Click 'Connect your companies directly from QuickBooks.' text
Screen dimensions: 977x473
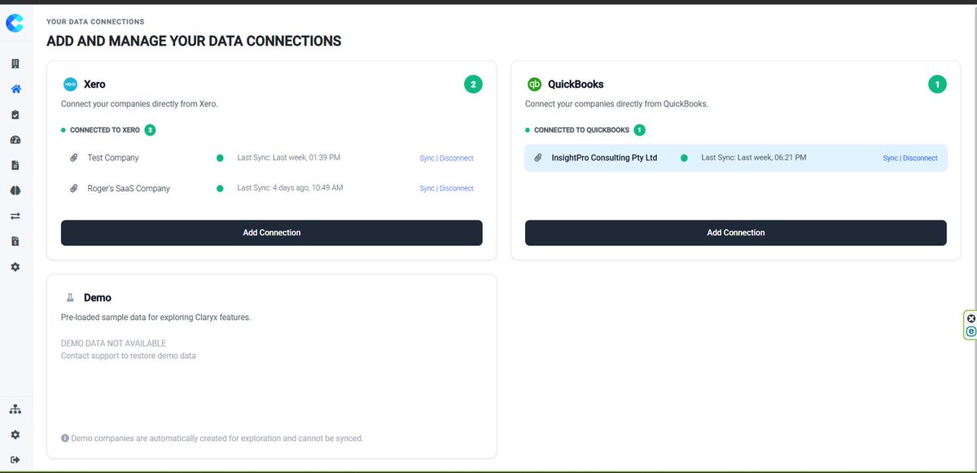(x=616, y=104)
